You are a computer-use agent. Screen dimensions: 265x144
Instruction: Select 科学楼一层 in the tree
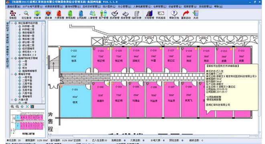click(x=28, y=26)
